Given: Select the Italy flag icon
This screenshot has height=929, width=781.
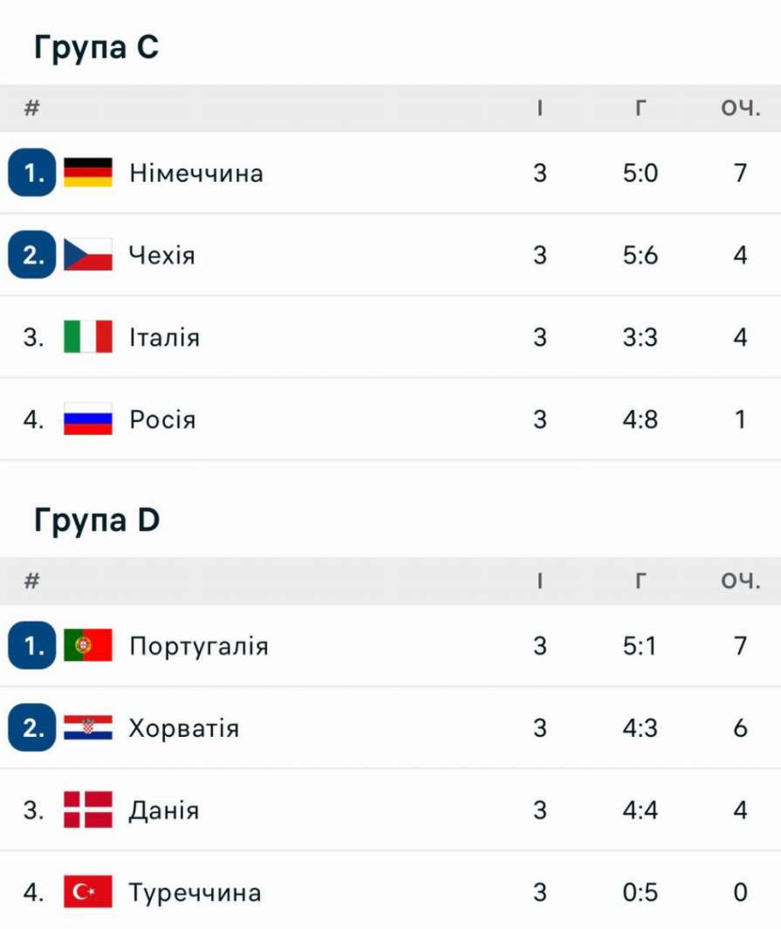Looking at the screenshot, I should (x=87, y=336).
